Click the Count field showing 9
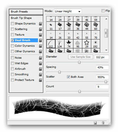 coord(102,87)
